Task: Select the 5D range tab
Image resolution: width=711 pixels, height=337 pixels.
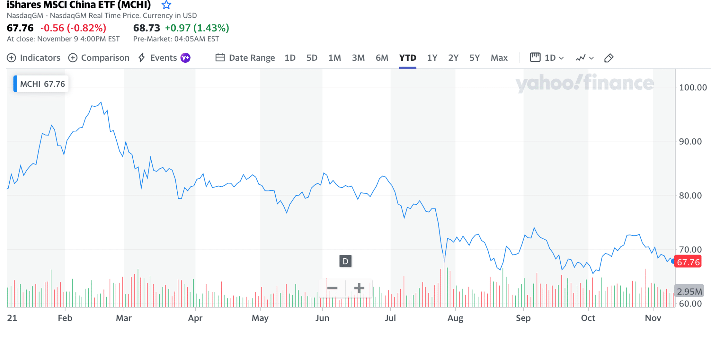Action: point(312,58)
